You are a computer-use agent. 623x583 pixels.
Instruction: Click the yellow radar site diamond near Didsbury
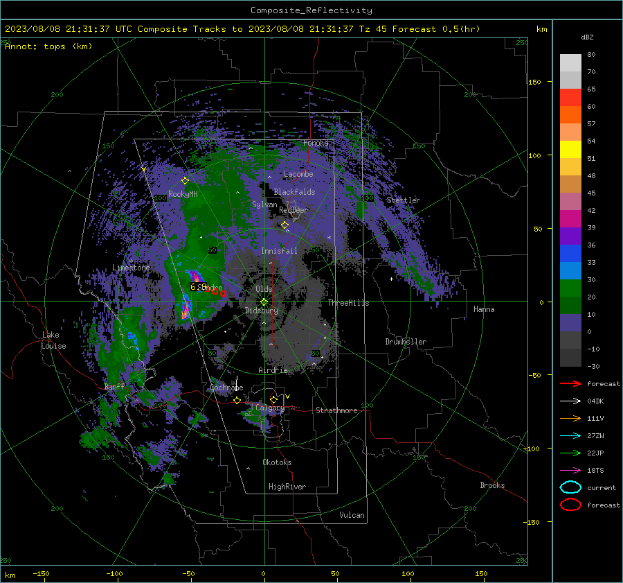point(264,302)
